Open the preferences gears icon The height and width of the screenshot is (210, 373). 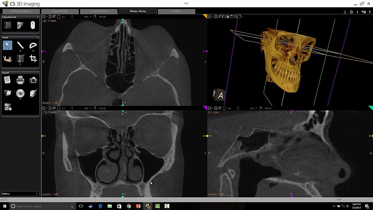tap(364, 12)
